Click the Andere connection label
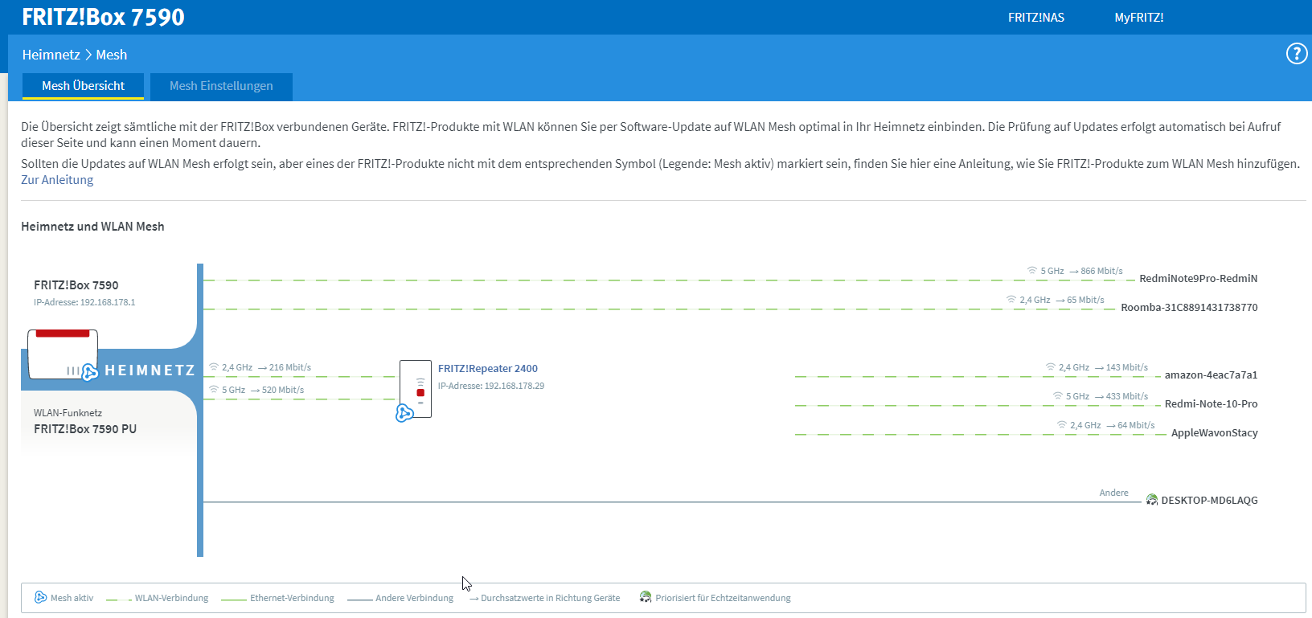1312x618 pixels. [x=1113, y=493]
